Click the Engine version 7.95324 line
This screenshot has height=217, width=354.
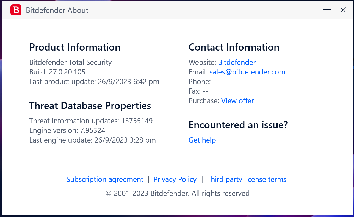coord(67,130)
